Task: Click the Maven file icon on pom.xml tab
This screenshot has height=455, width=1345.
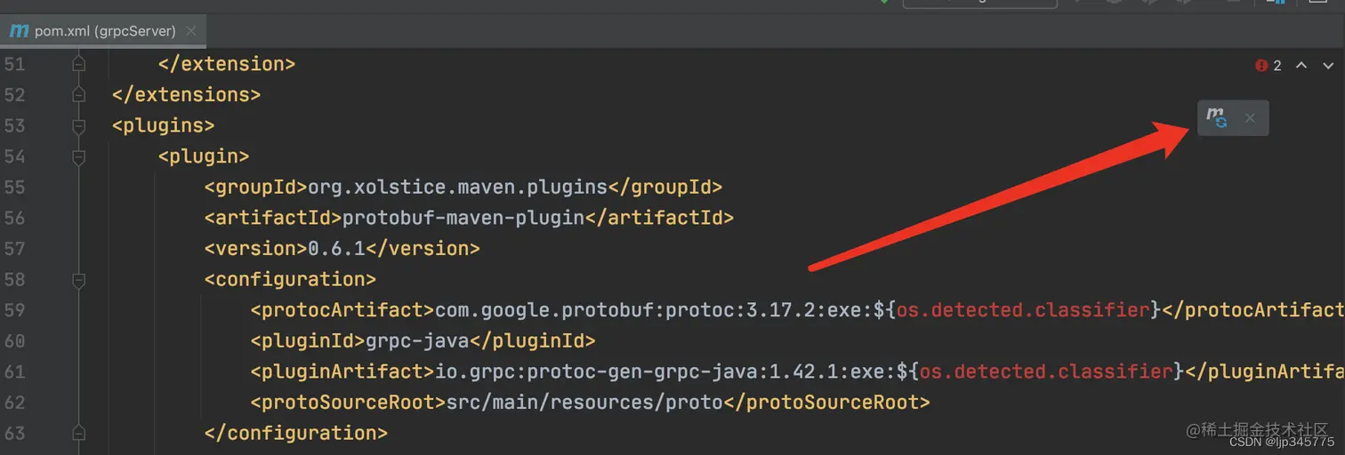Action: pyautogui.click(x=19, y=31)
